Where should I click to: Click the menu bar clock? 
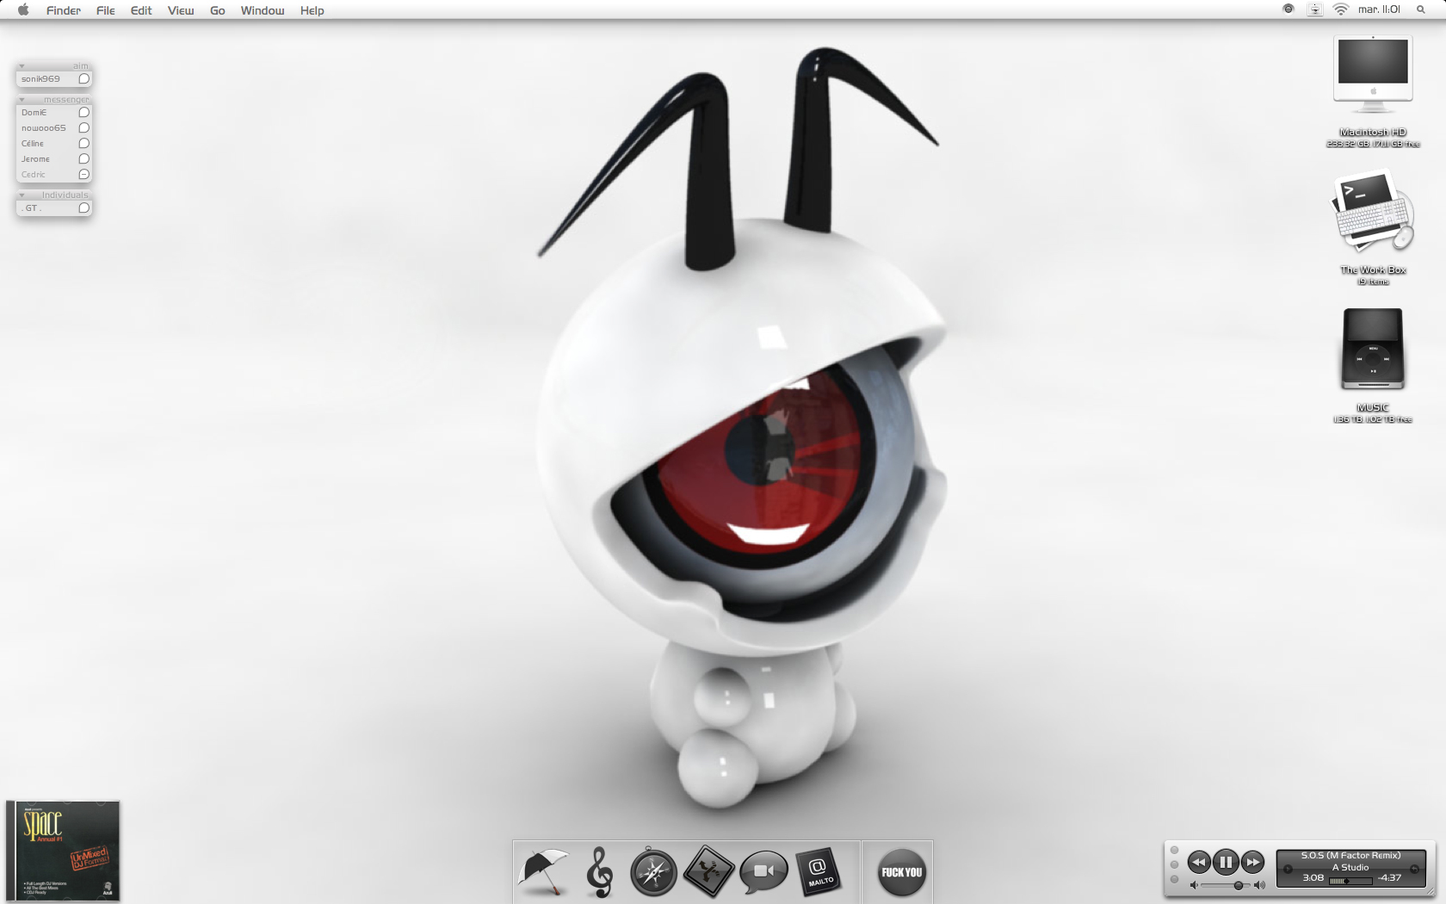tap(1379, 9)
